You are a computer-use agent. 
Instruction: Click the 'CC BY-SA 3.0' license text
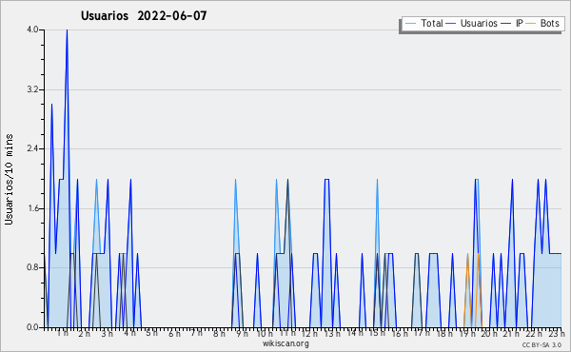coord(541,344)
